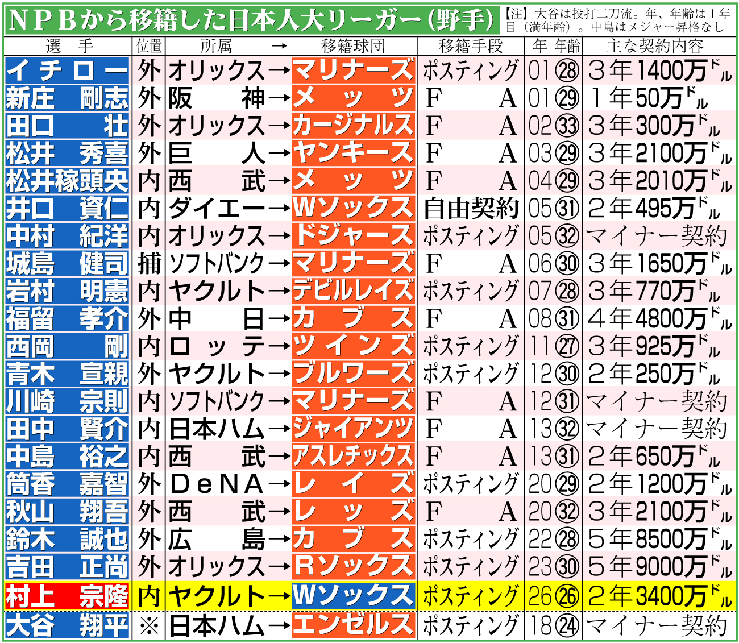Pick the contract "3年1650万ドル"

659,263
